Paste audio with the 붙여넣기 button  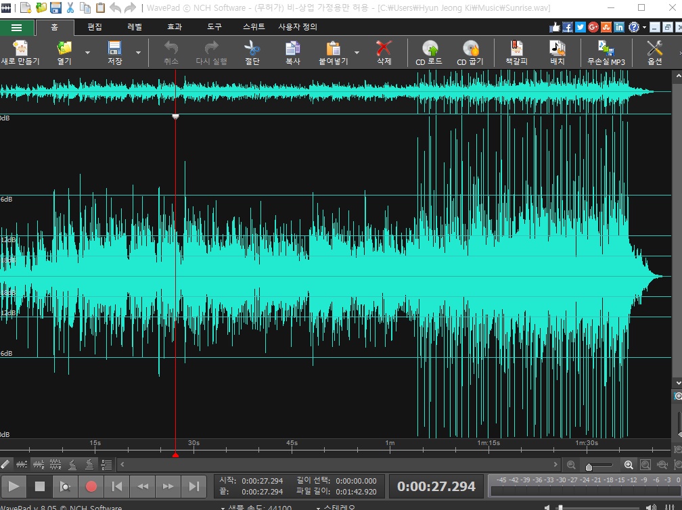point(333,53)
